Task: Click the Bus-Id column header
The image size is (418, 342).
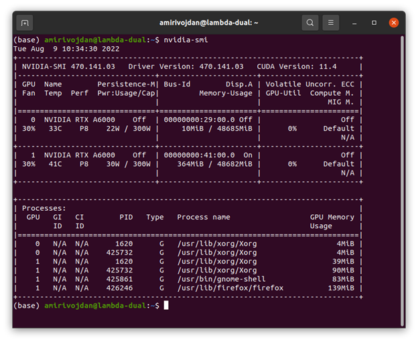Action: click(x=177, y=84)
